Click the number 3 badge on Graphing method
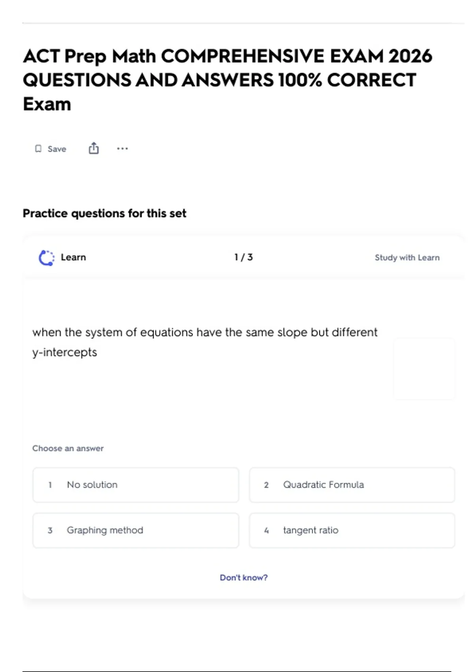 pos(50,530)
